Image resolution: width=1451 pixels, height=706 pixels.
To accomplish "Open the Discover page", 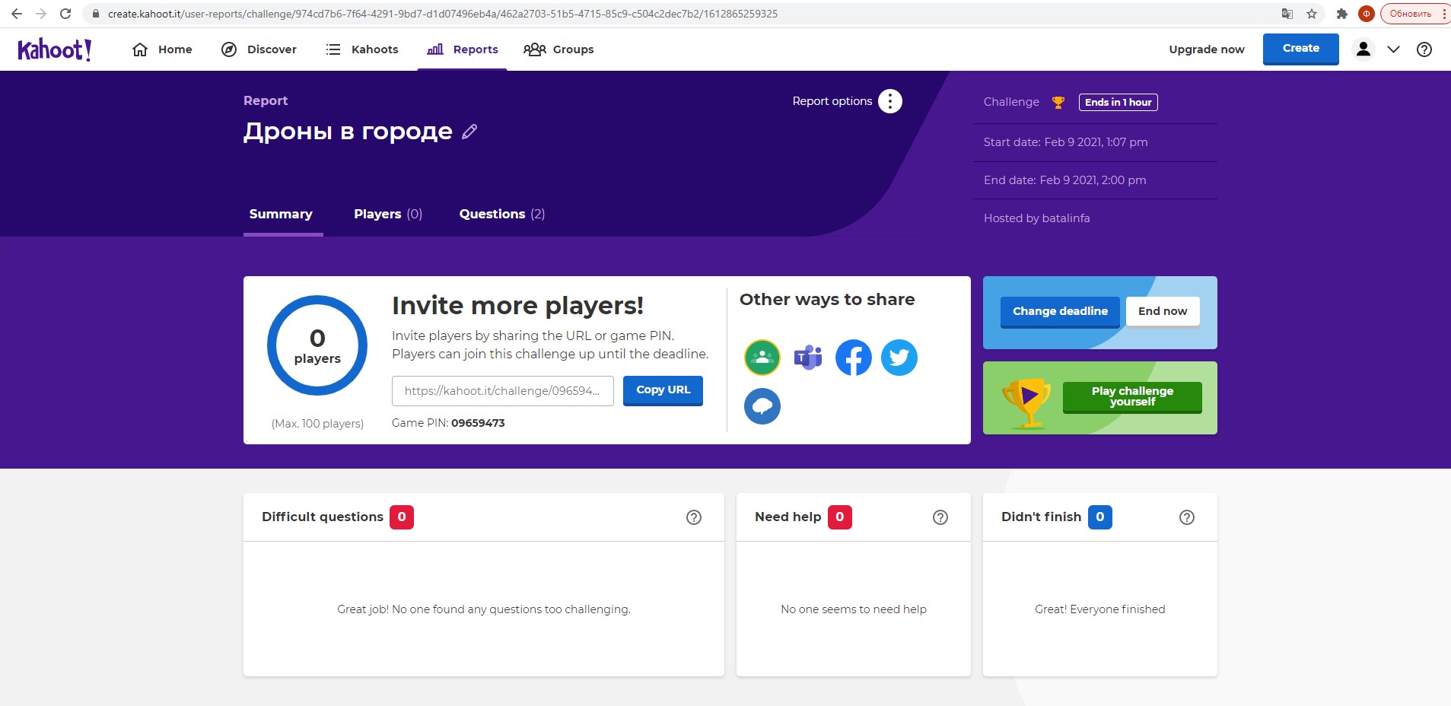I will (259, 49).
